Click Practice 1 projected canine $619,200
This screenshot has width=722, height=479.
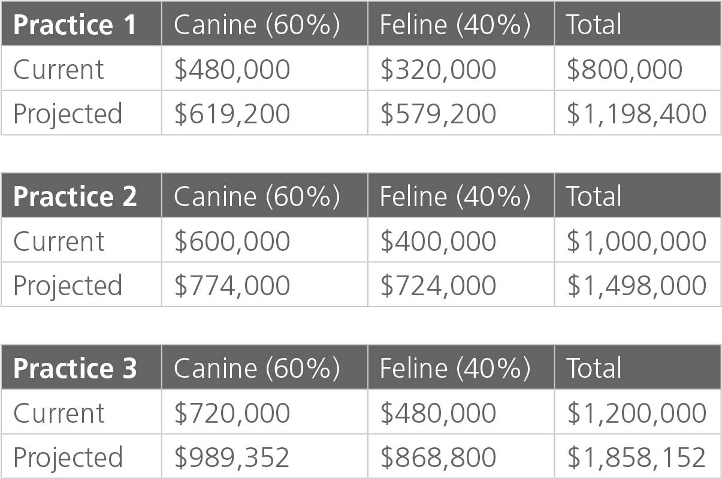[x=232, y=114]
